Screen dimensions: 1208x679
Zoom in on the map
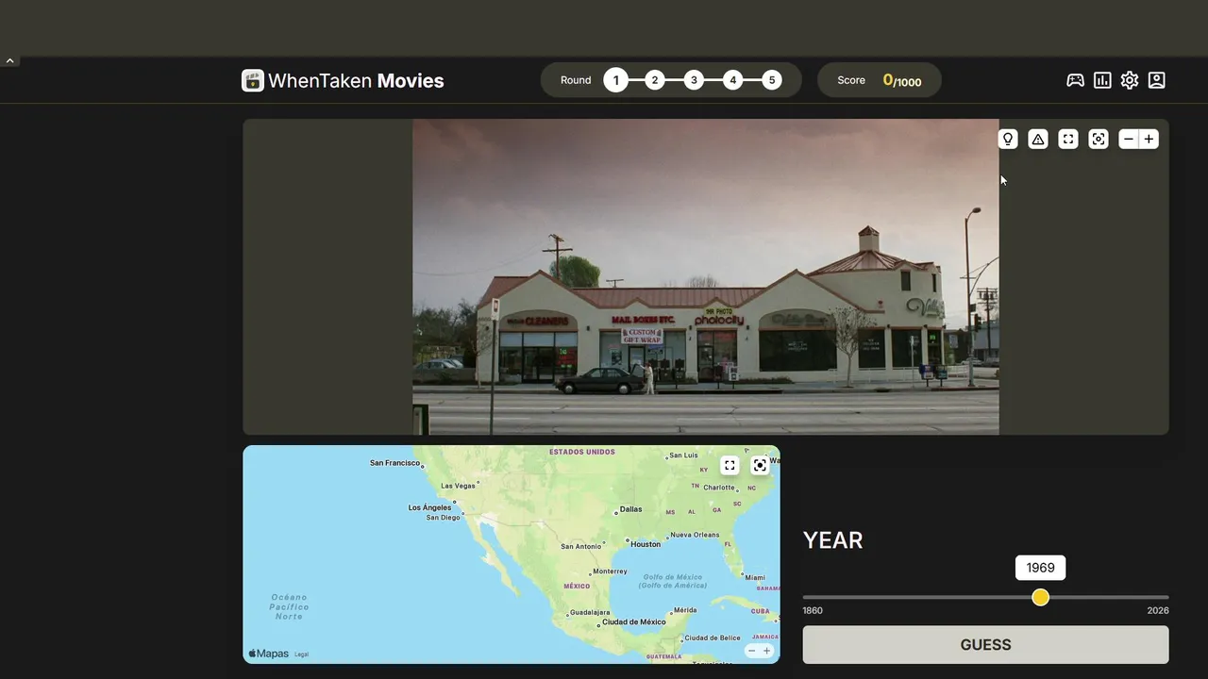(766, 651)
